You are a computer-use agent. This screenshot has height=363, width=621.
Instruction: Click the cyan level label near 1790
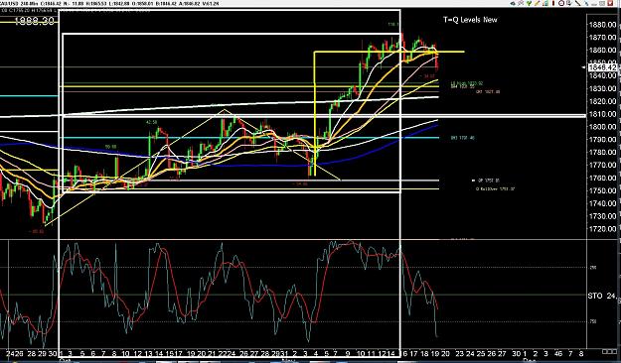tap(463, 138)
